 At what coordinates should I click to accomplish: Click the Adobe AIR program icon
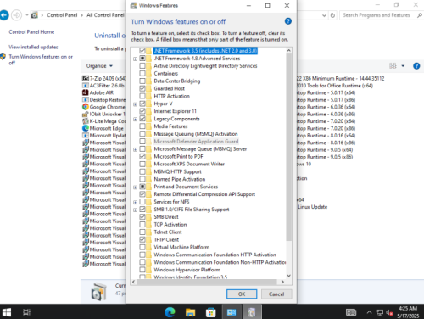[x=85, y=92]
